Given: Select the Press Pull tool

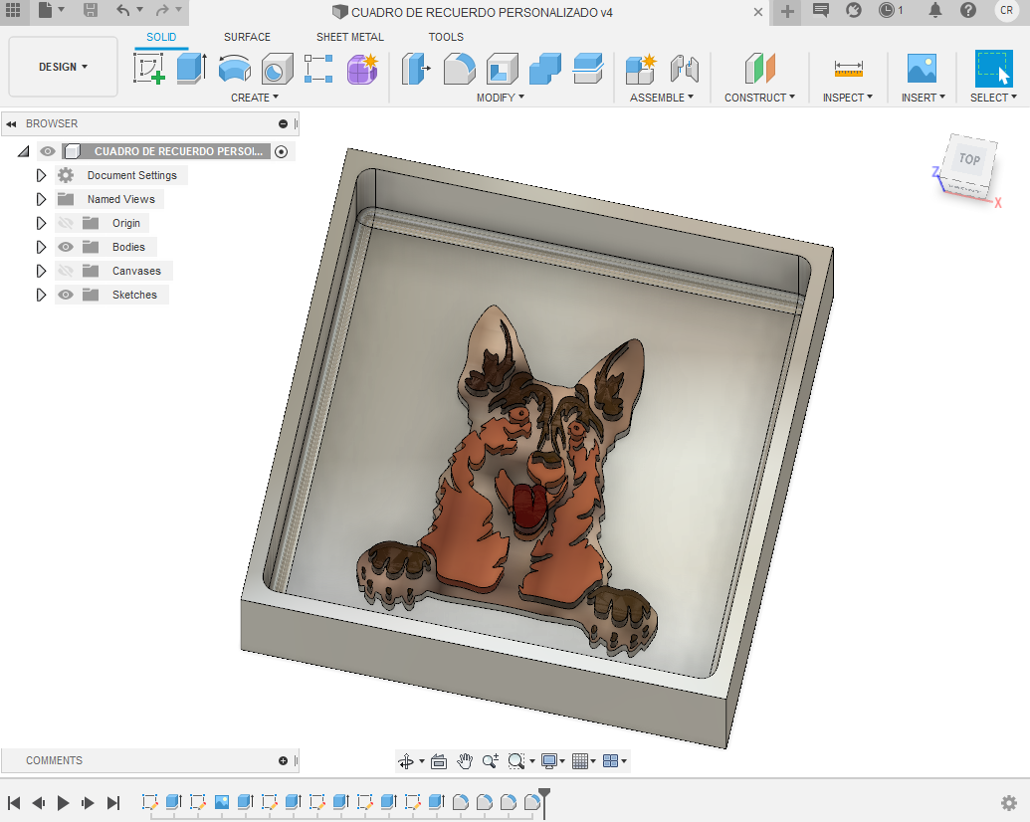Looking at the screenshot, I should point(416,69).
